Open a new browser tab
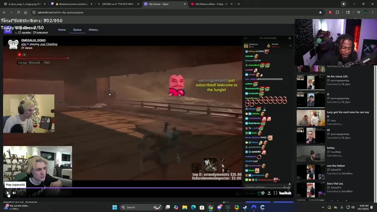The height and width of the screenshot is (212, 377). [239, 4]
